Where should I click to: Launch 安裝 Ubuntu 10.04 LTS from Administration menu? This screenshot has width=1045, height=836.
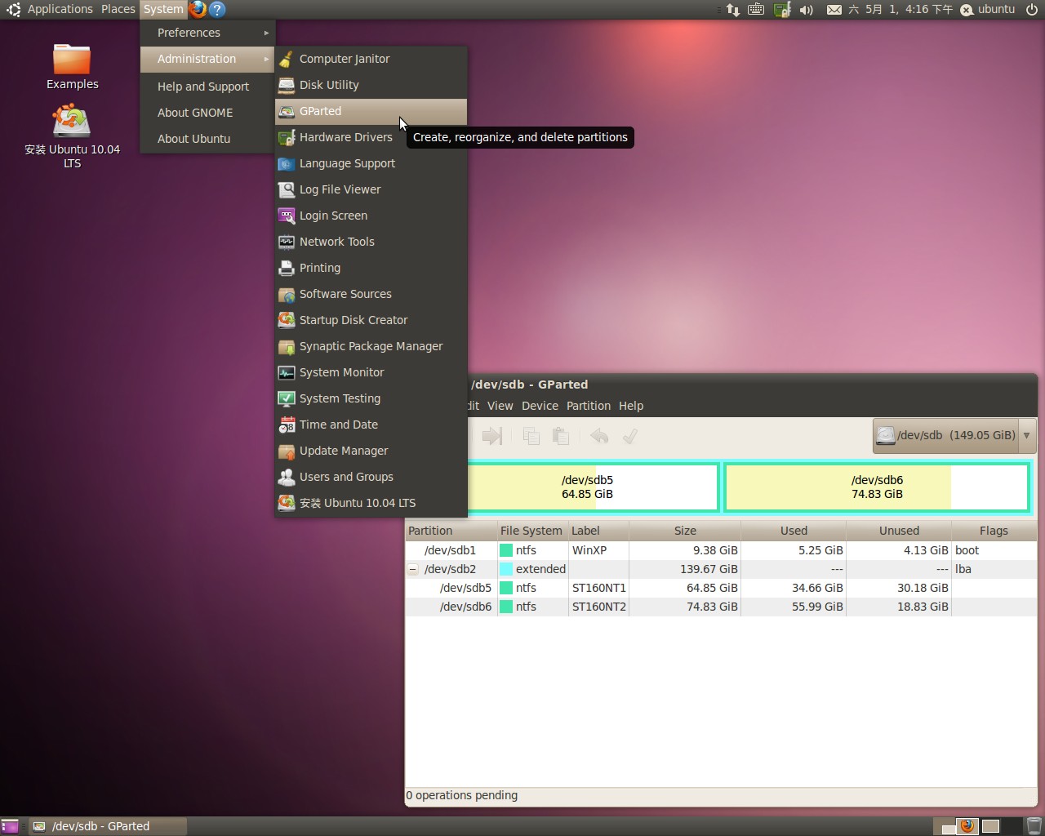coord(371,503)
